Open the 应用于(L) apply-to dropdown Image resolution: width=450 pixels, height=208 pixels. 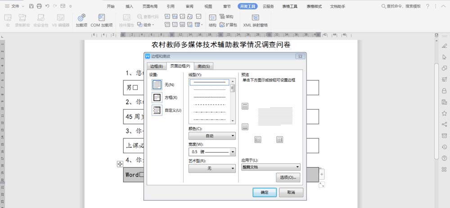point(270,167)
